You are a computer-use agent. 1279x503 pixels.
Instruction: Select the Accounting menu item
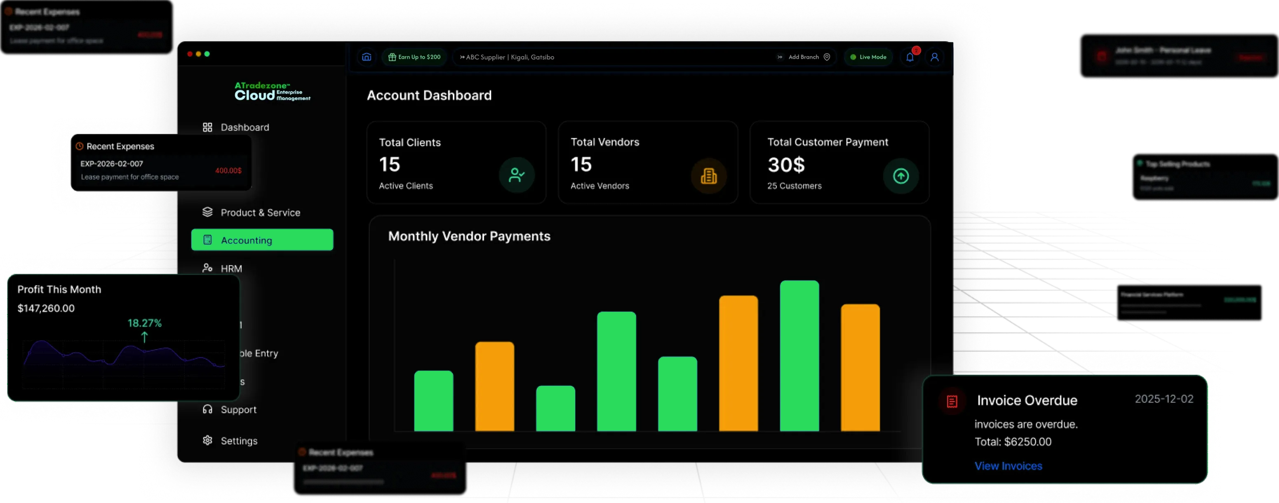[262, 240]
